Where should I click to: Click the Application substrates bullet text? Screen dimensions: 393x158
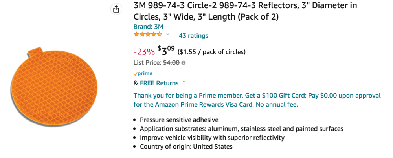(x=242, y=129)
